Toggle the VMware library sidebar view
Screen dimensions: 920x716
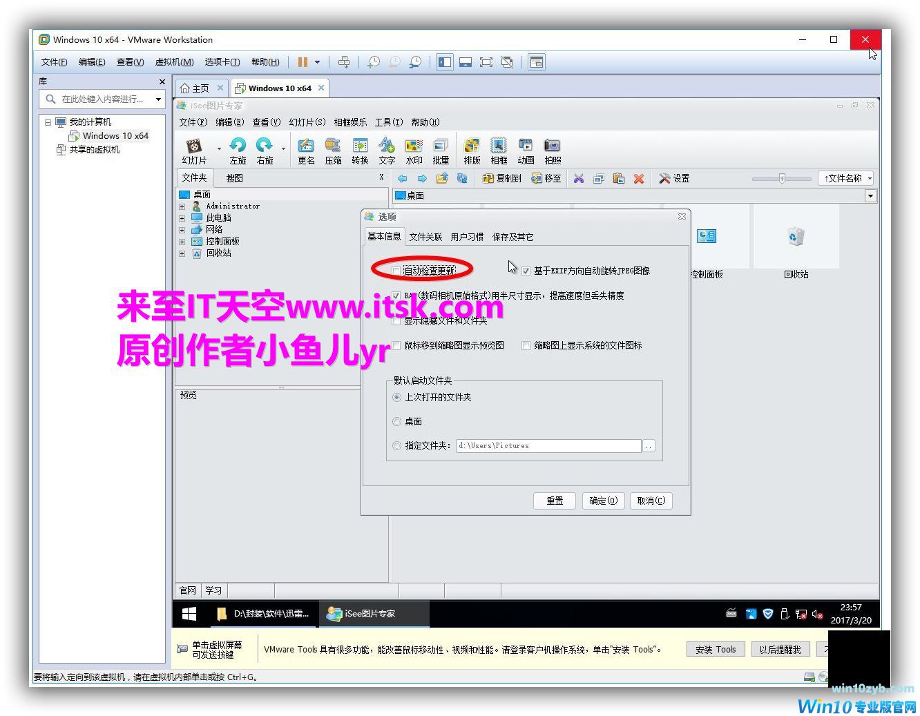click(445, 62)
